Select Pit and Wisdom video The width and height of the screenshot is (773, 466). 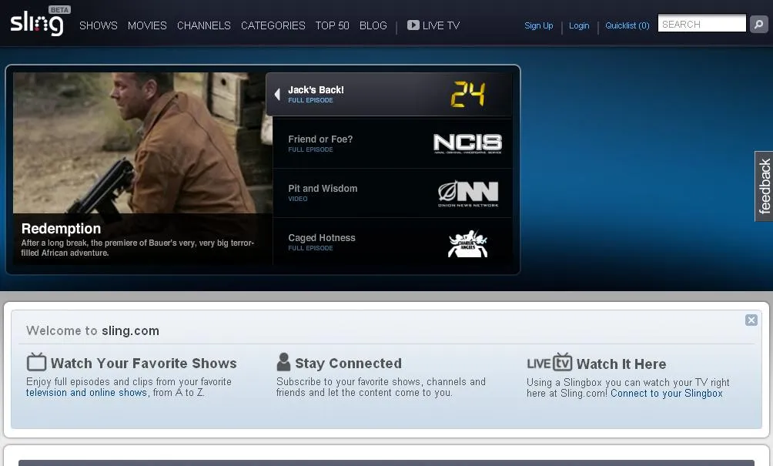click(x=393, y=193)
